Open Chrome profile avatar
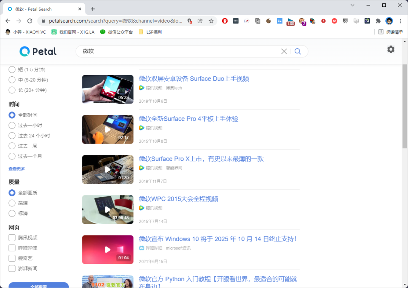This screenshot has width=408, height=288. click(389, 21)
